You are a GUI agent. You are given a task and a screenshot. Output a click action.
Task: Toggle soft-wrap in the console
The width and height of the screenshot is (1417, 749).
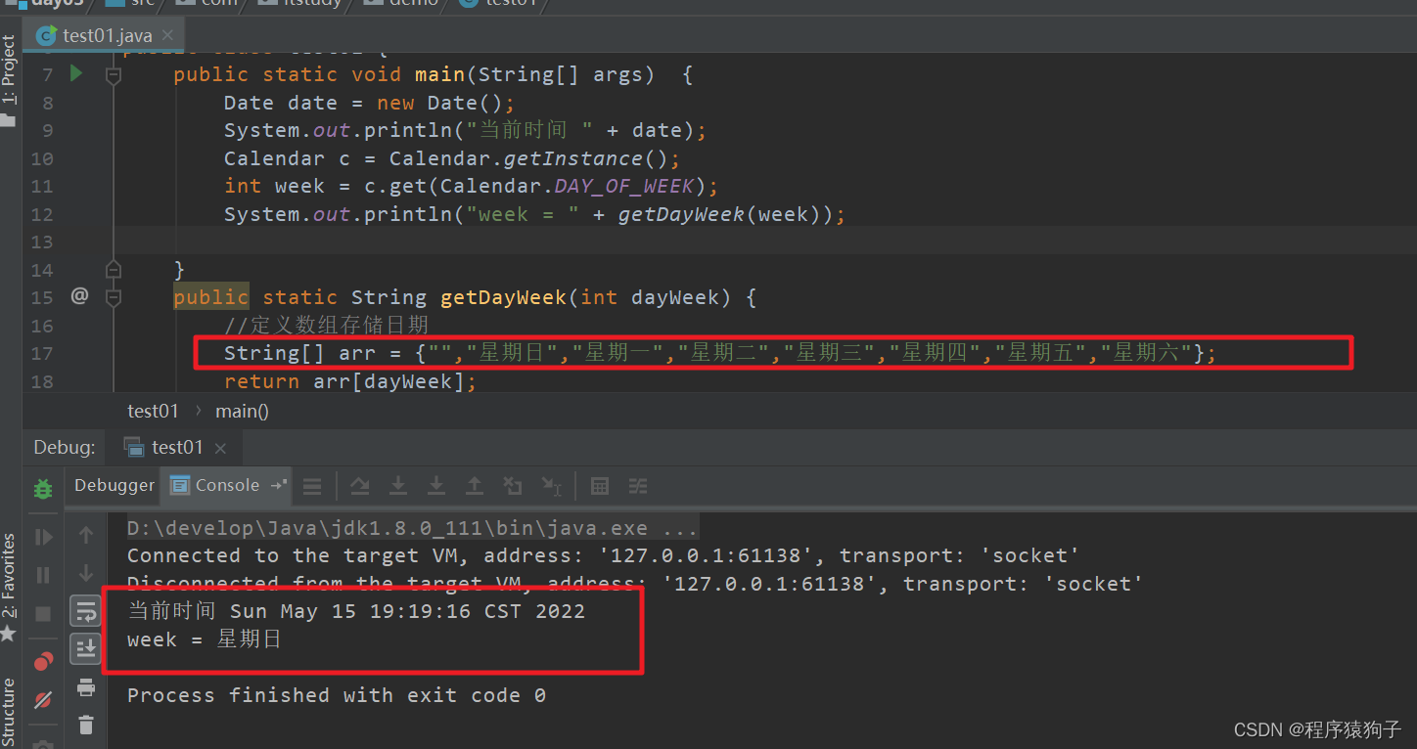[x=86, y=612]
